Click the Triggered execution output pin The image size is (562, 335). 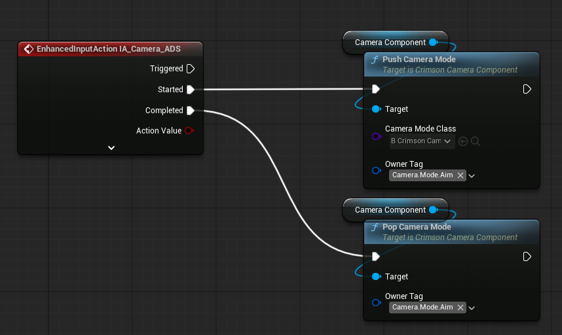point(191,69)
